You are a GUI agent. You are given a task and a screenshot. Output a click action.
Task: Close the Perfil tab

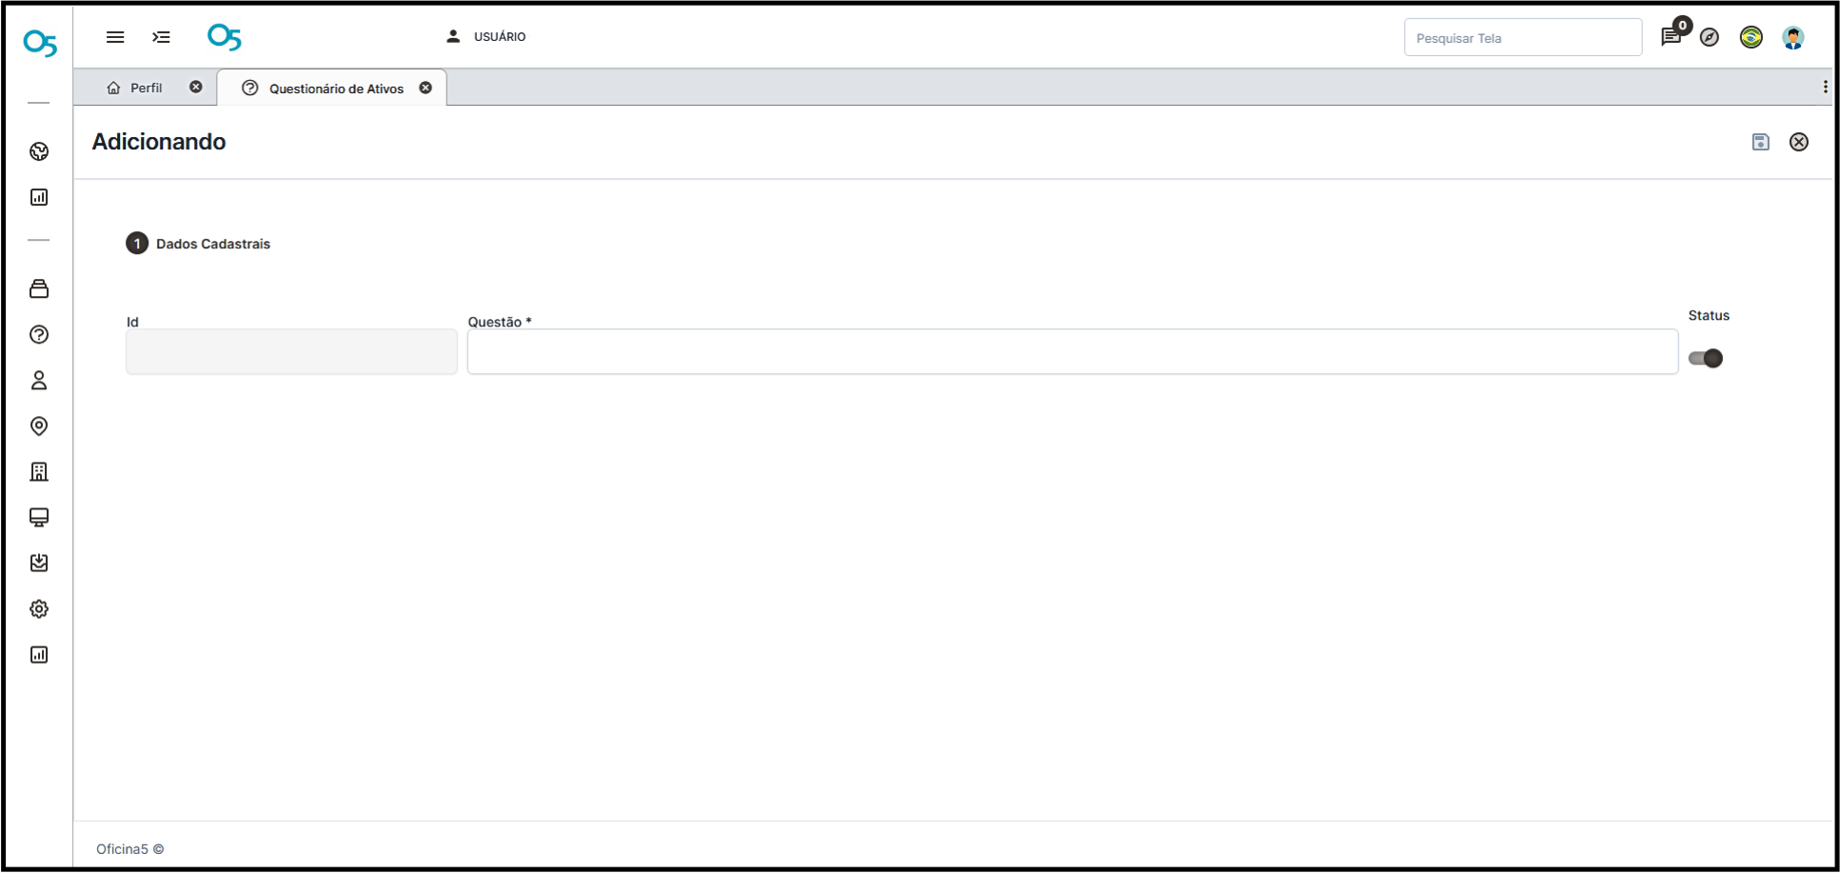(x=196, y=87)
